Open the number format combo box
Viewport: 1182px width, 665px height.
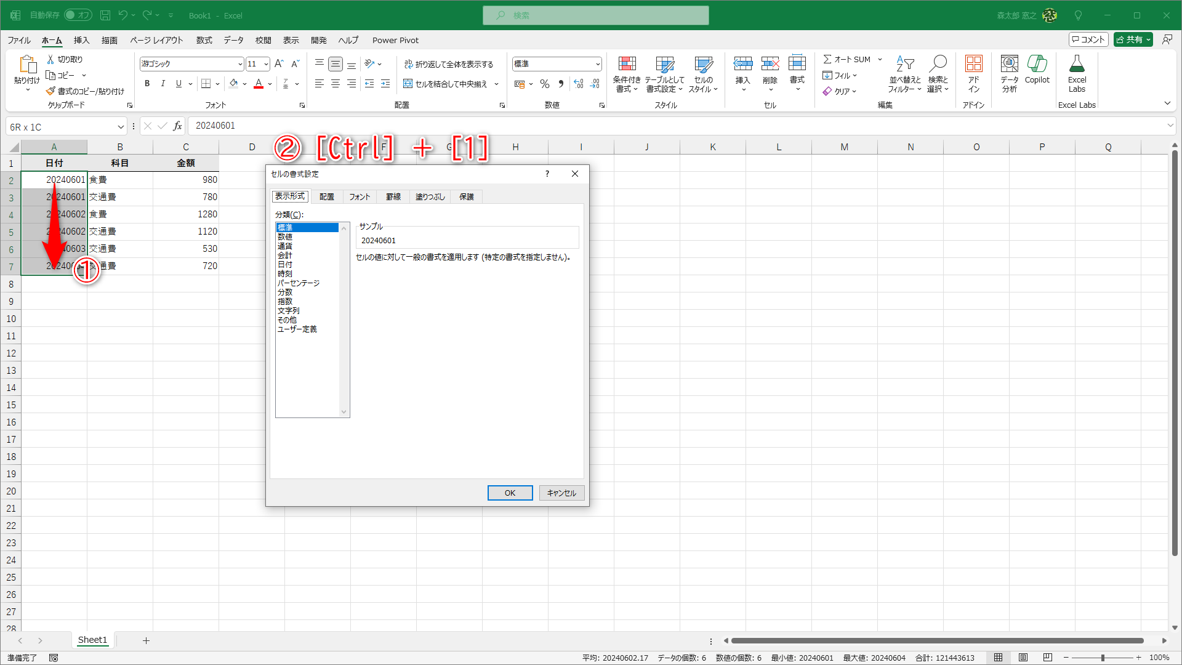tap(597, 64)
